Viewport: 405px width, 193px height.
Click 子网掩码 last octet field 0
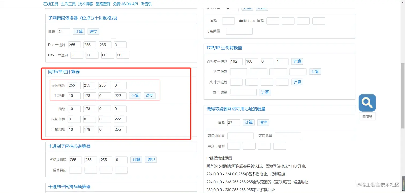click(120, 85)
